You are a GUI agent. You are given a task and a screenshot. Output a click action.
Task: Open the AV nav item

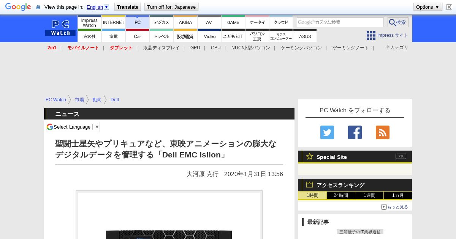point(209,22)
